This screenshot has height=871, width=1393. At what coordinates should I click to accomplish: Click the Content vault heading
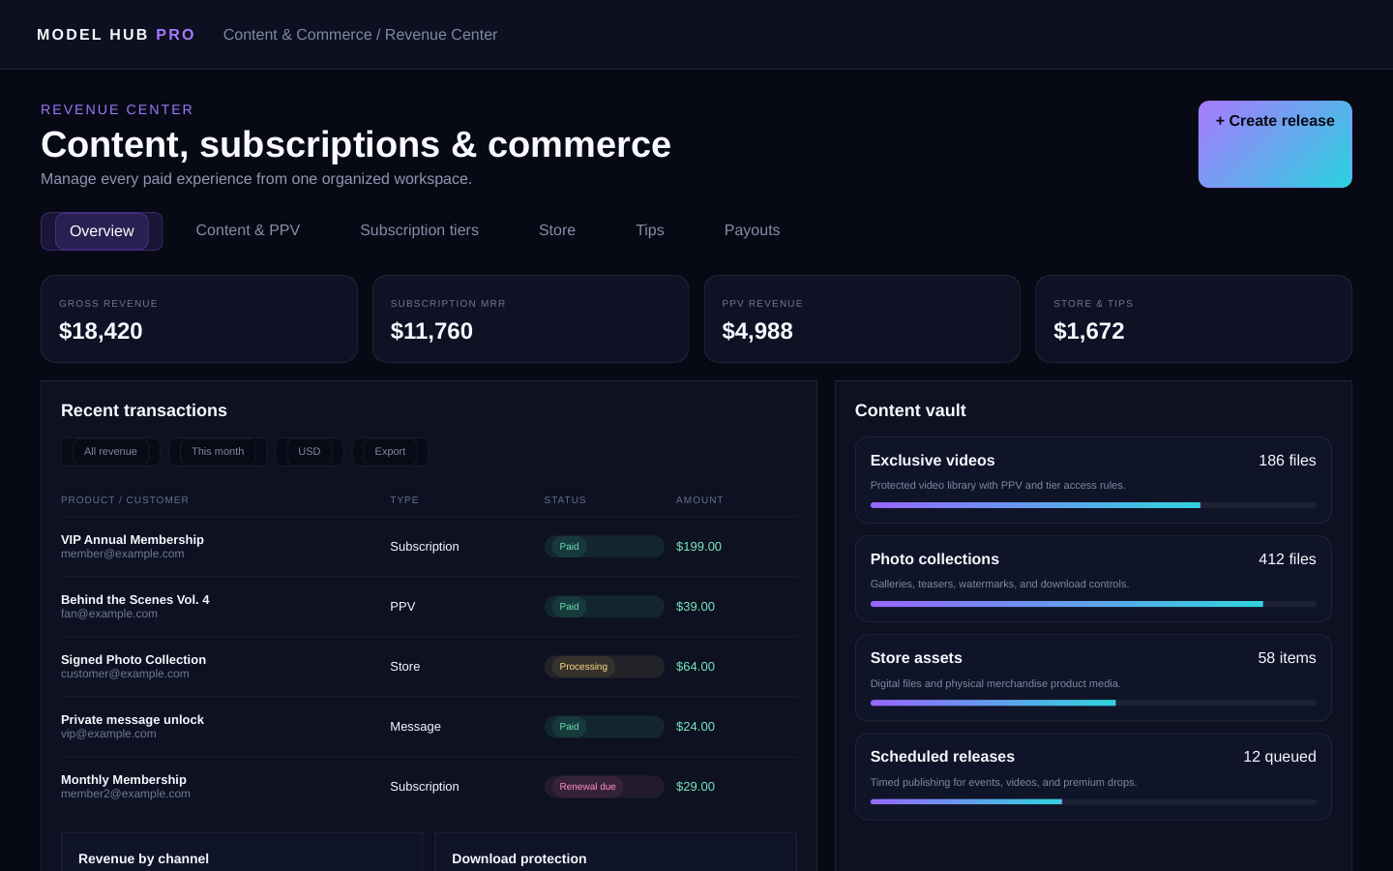coord(910,410)
